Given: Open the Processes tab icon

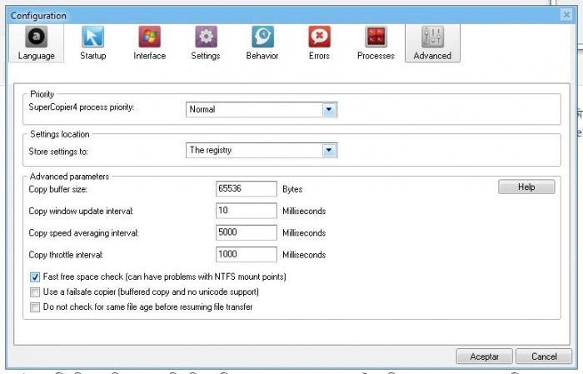Looking at the screenshot, I should pyautogui.click(x=376, y=37).
